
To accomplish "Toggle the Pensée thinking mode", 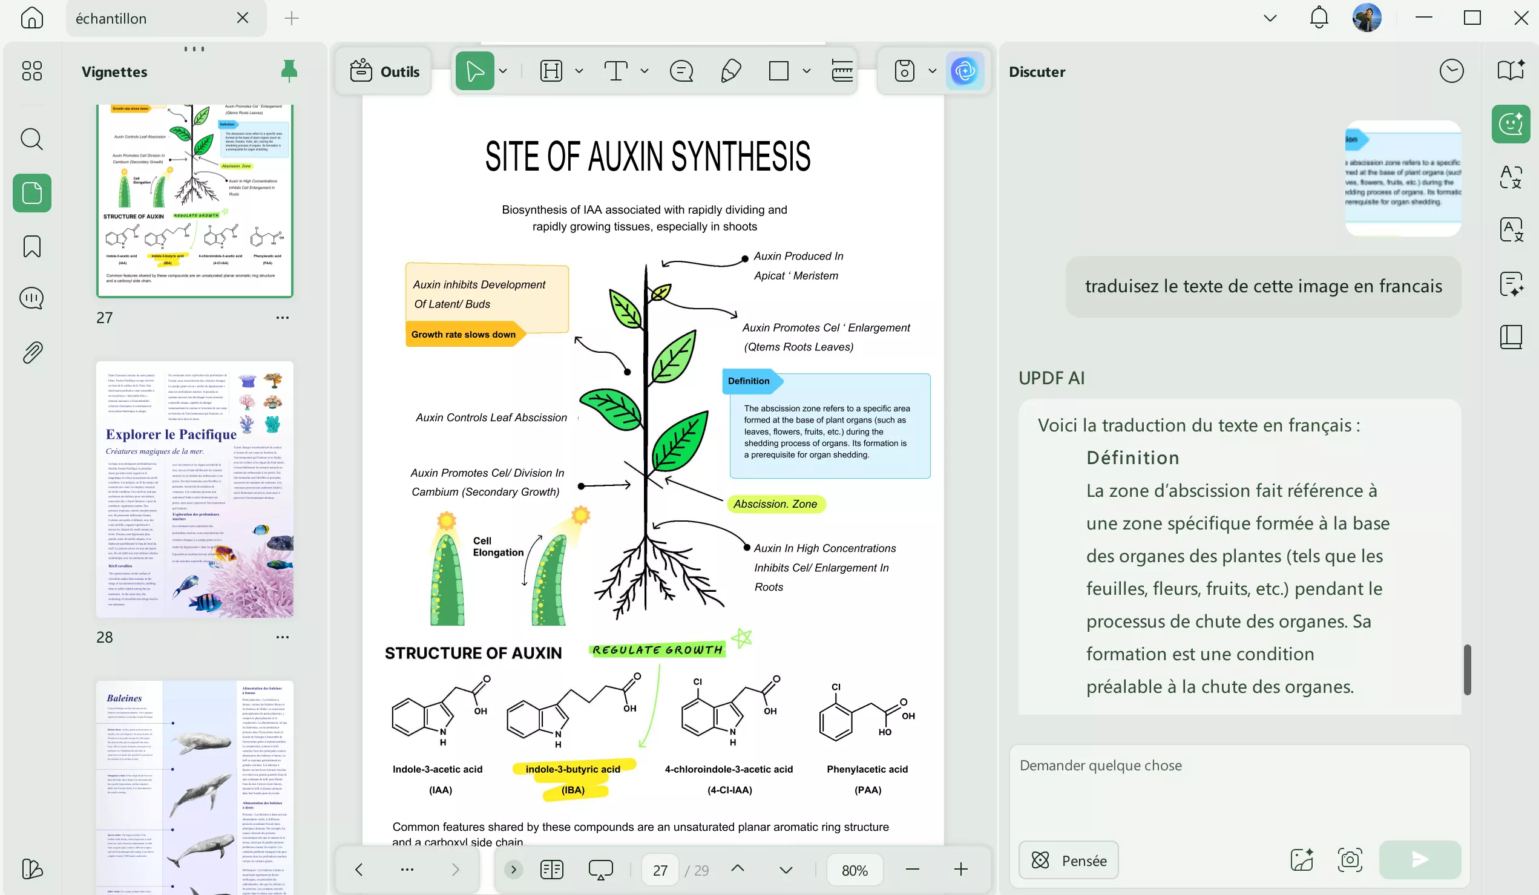I will 1068,859.
